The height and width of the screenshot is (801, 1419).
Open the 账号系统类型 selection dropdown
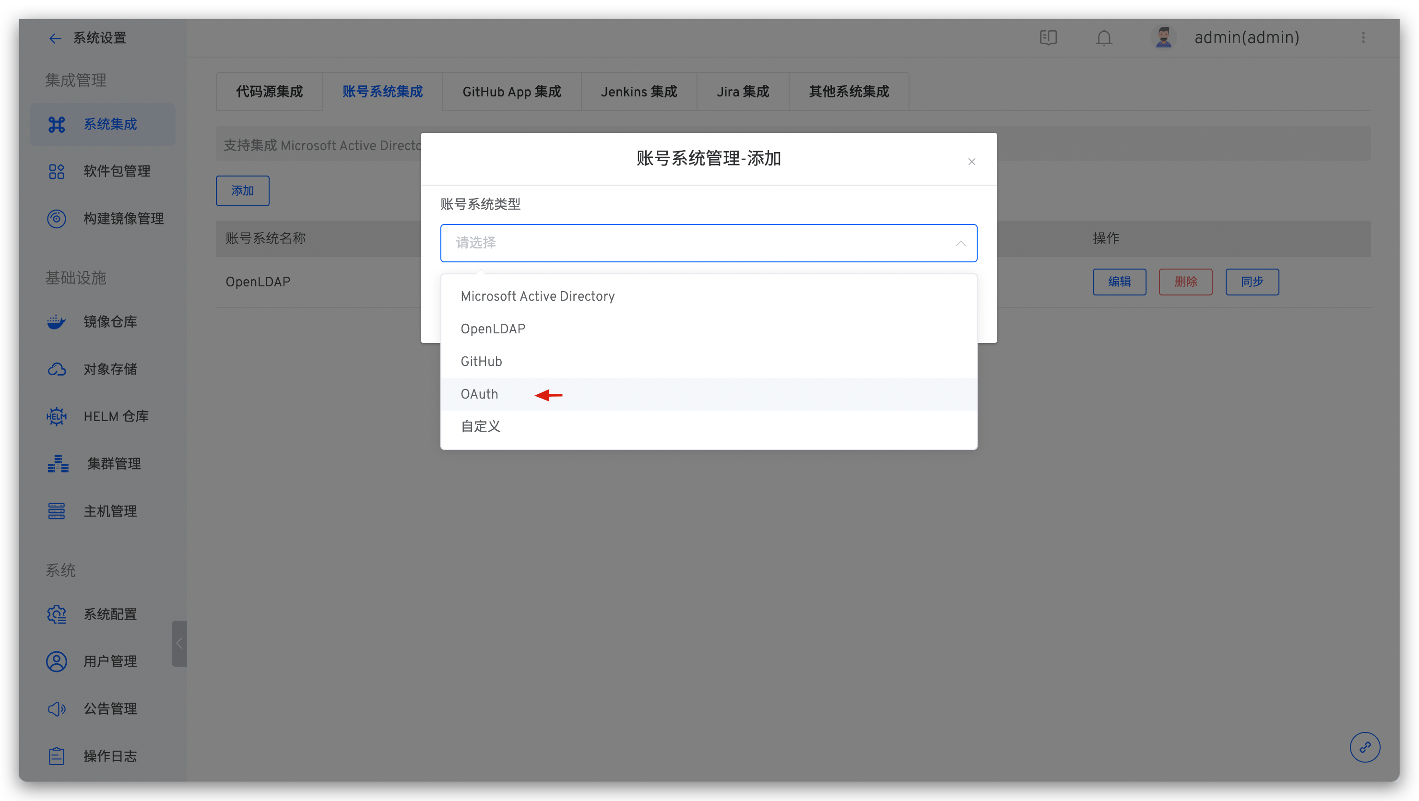point(709,242)
